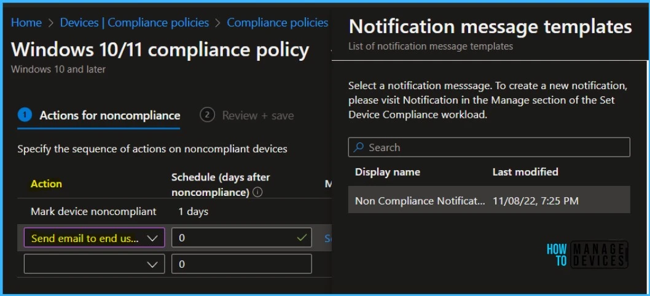650x296 pixels.
Task: Click info icon beside Schedule column header
Action: [257, 193]
